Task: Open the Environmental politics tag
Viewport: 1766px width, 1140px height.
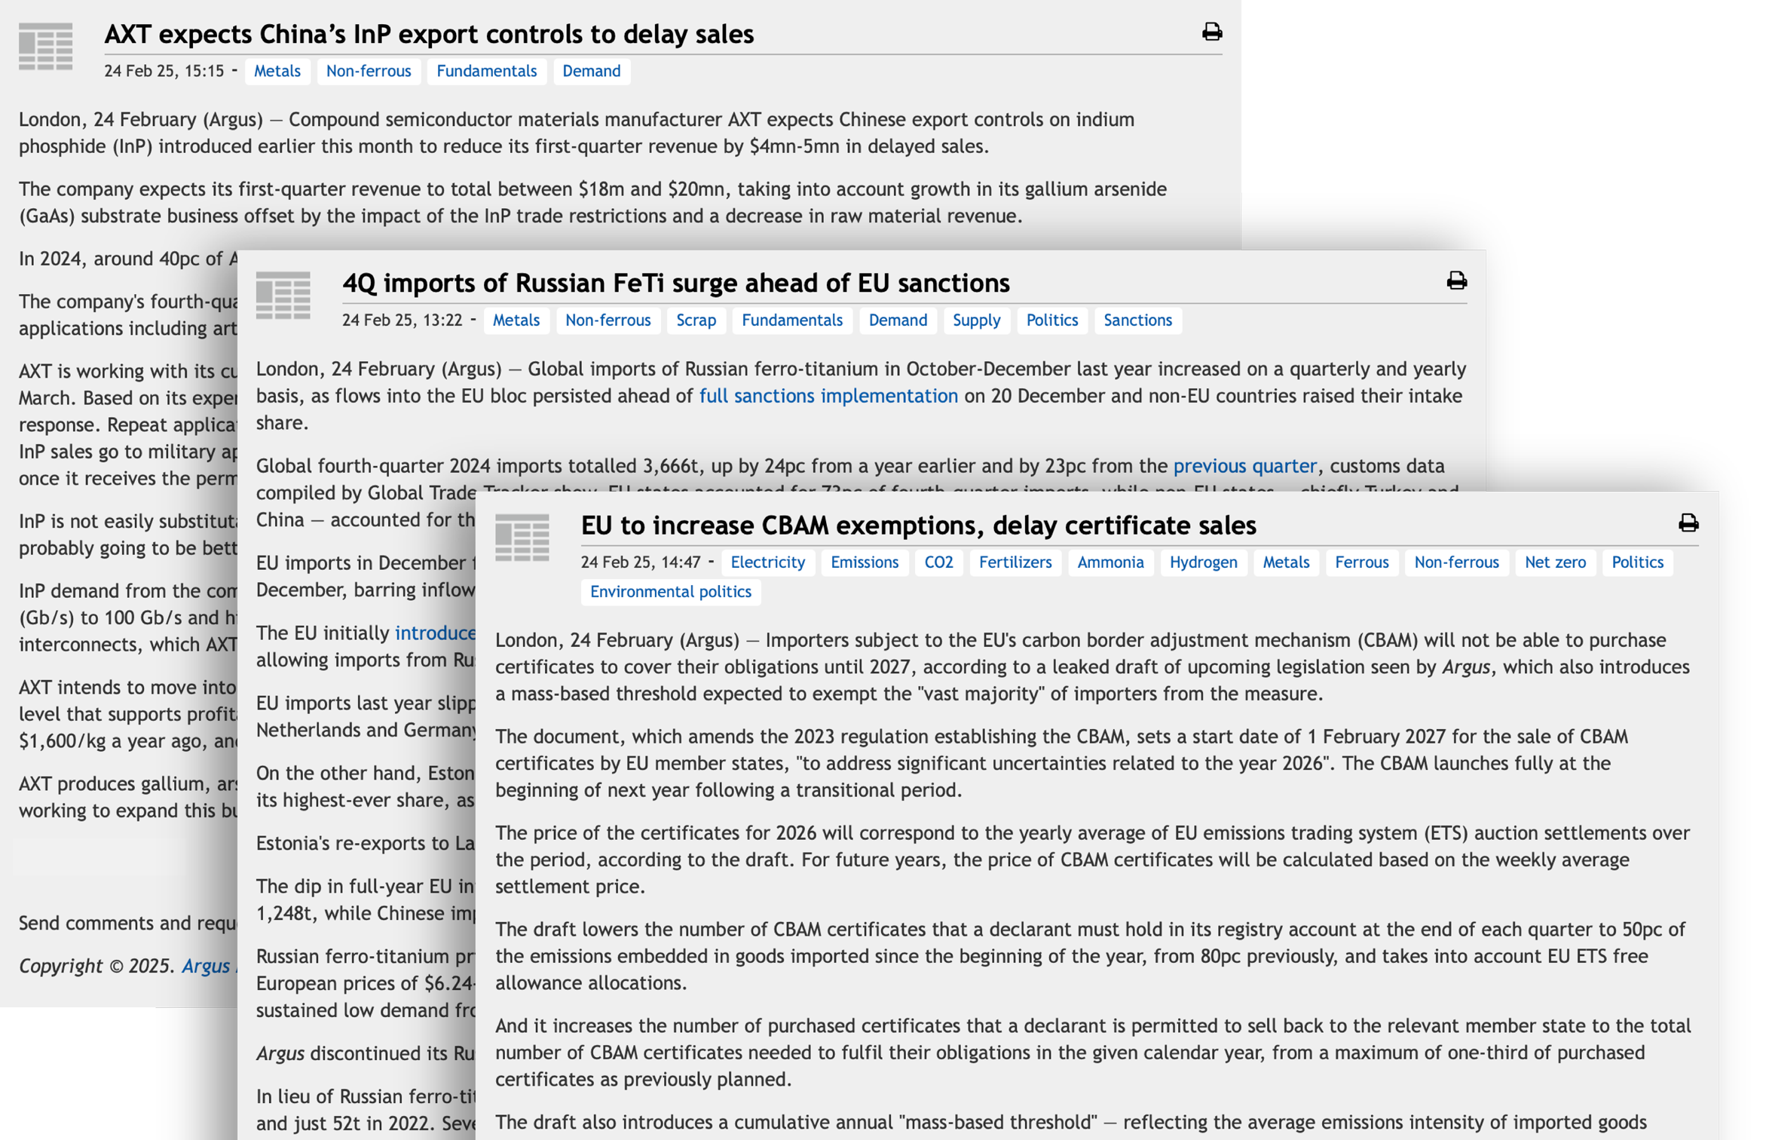Action: point(670,592)
